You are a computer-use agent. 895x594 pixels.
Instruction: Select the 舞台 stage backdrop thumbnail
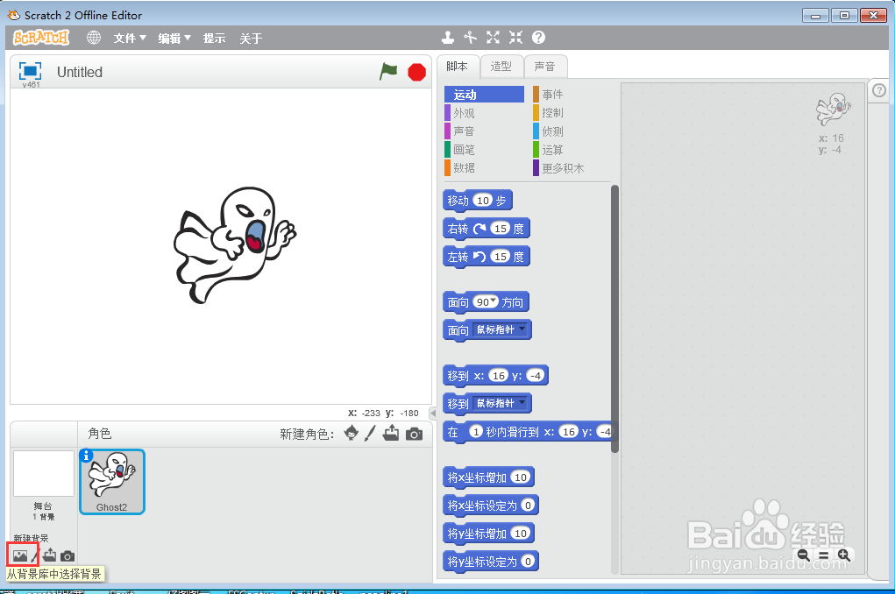click(43, 474)
